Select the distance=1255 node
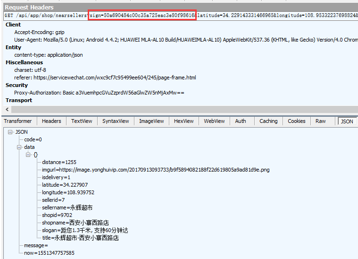 coord(59,162)
